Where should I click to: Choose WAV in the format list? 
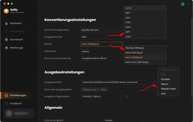(x=145, y=27)
